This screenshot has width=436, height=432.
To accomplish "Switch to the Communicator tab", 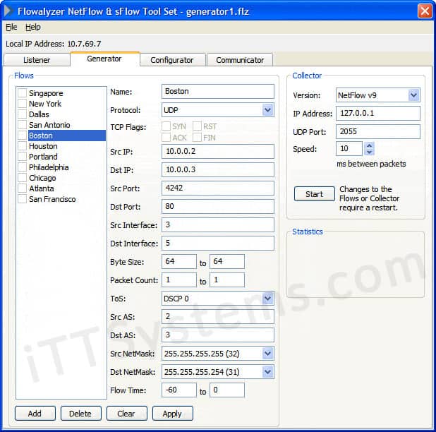I will pos(240,60).
